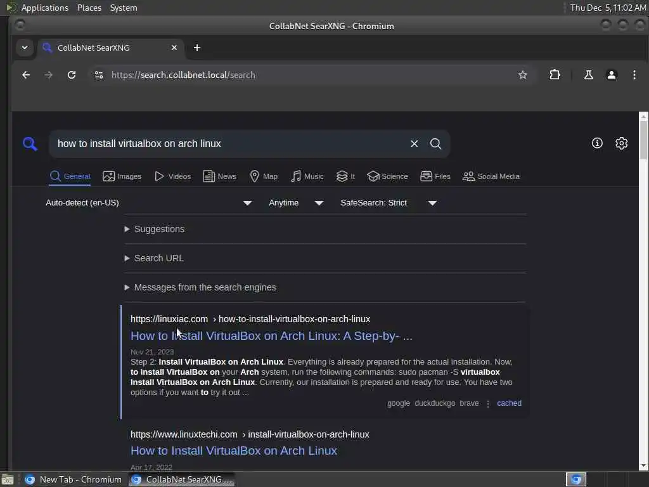Click the SearXNG magnifier logo
Viewport: 649px width, 487px height.
click(x=30, y=144)
